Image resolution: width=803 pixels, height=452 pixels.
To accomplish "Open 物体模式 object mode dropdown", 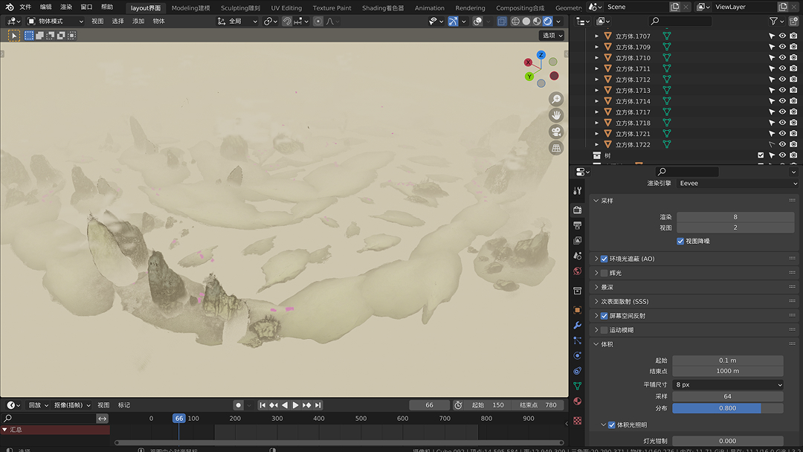I will pos(55,21).
